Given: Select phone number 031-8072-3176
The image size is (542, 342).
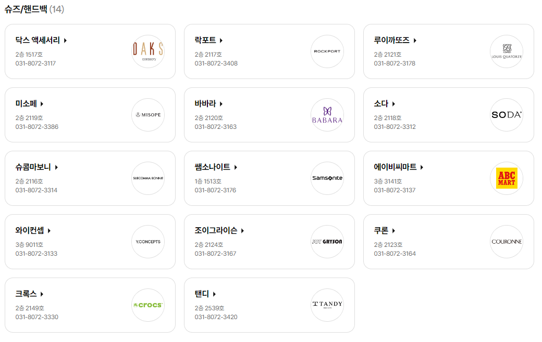Looking at the screenshot, I should click(x=215, y=190).
